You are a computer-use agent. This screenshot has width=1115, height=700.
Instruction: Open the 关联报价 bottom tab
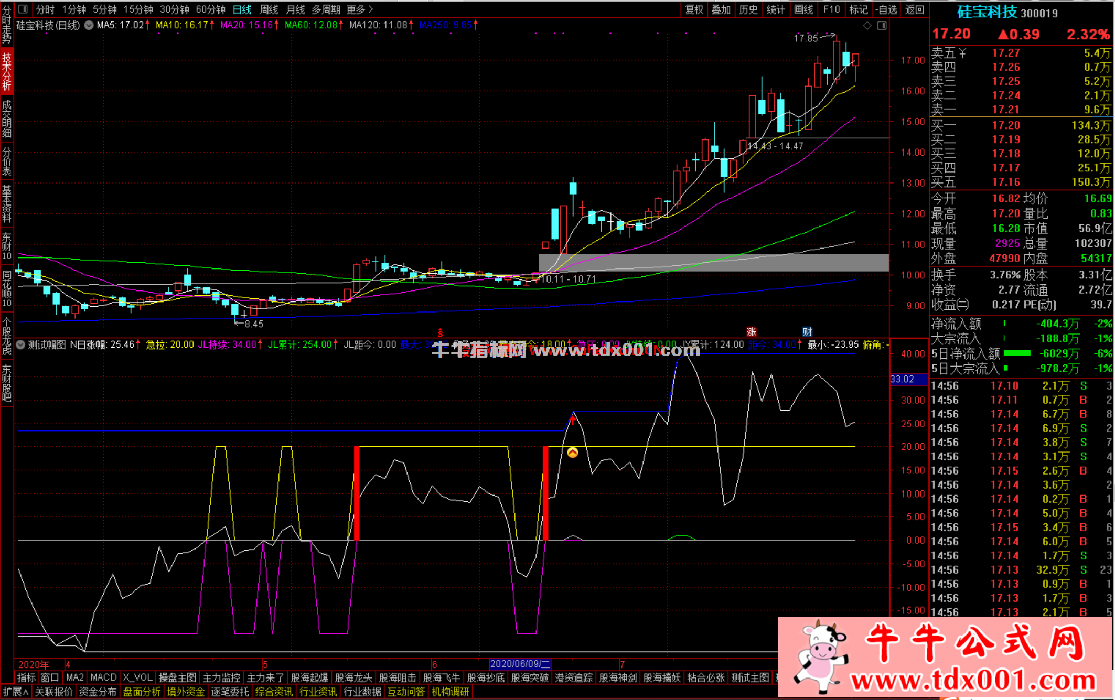[53, 692]
